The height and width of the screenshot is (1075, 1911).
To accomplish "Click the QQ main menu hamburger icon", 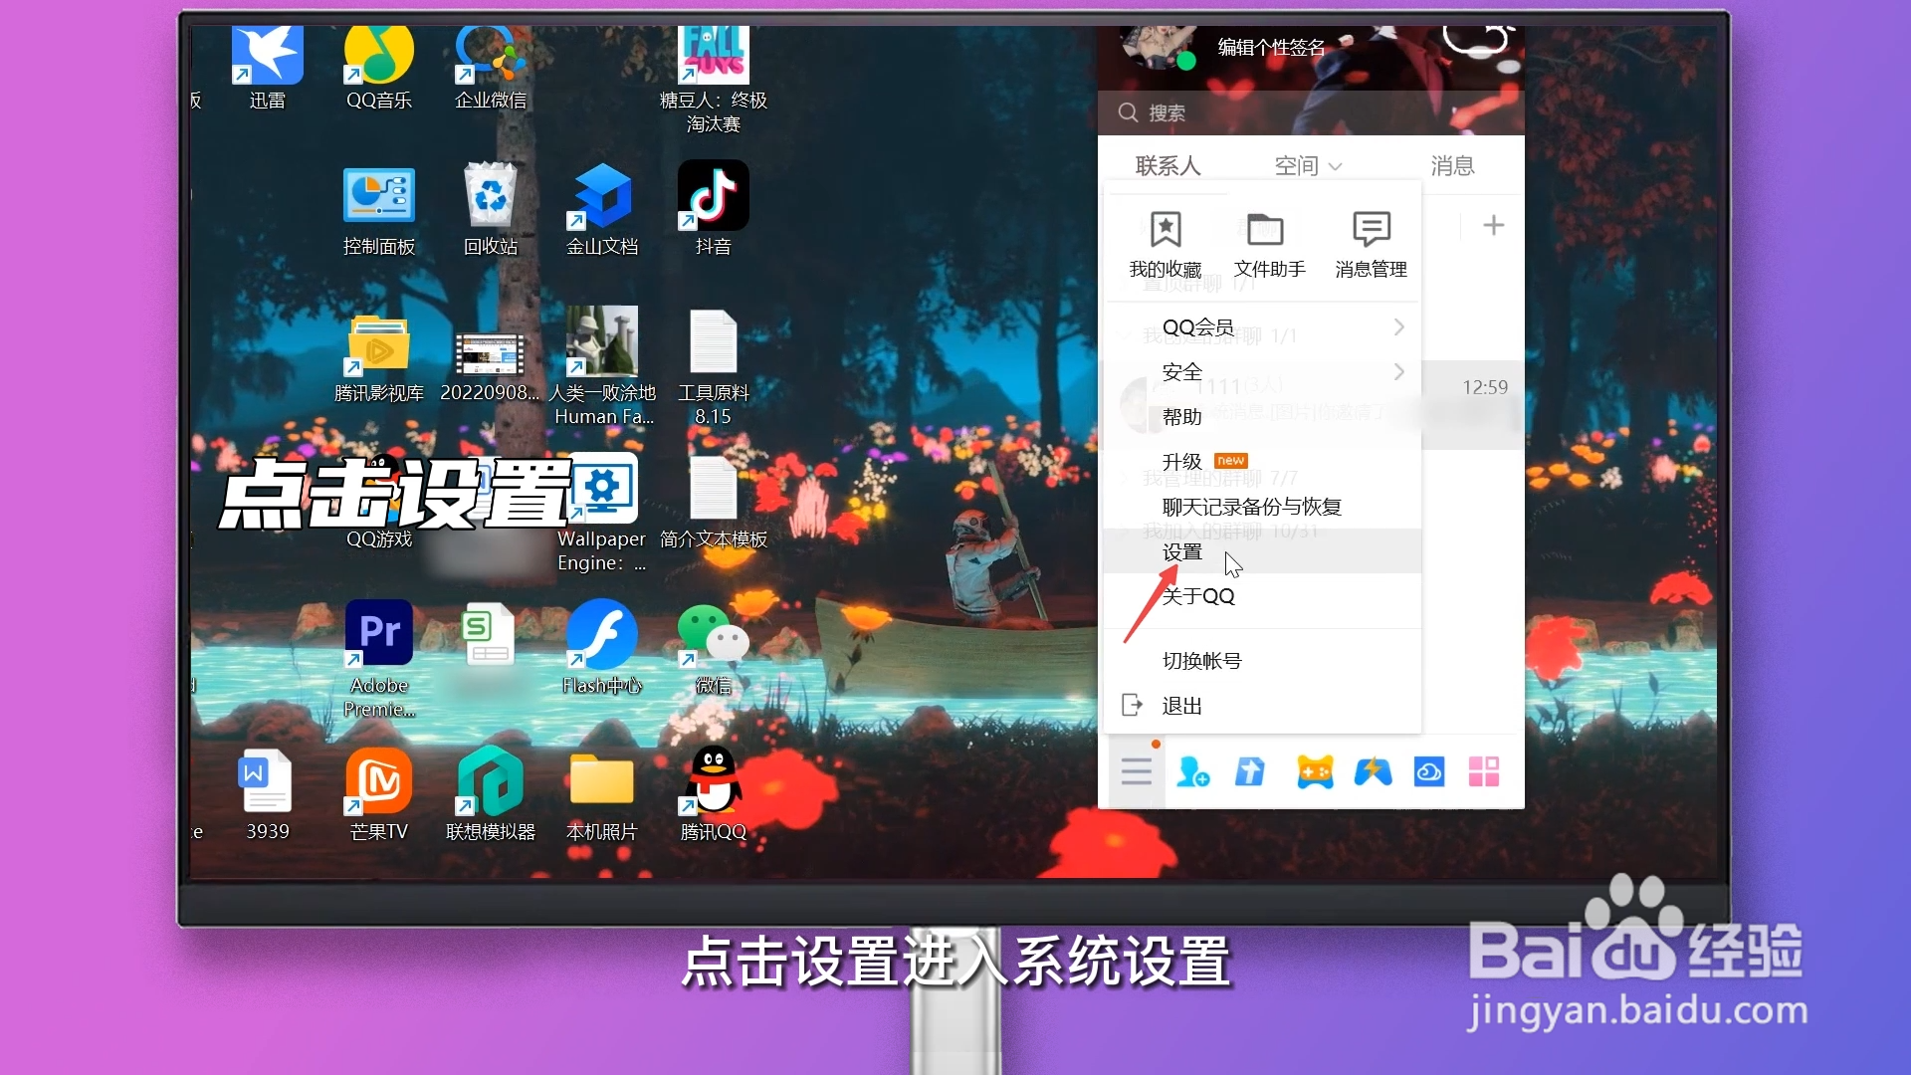I will [1137, 771].
